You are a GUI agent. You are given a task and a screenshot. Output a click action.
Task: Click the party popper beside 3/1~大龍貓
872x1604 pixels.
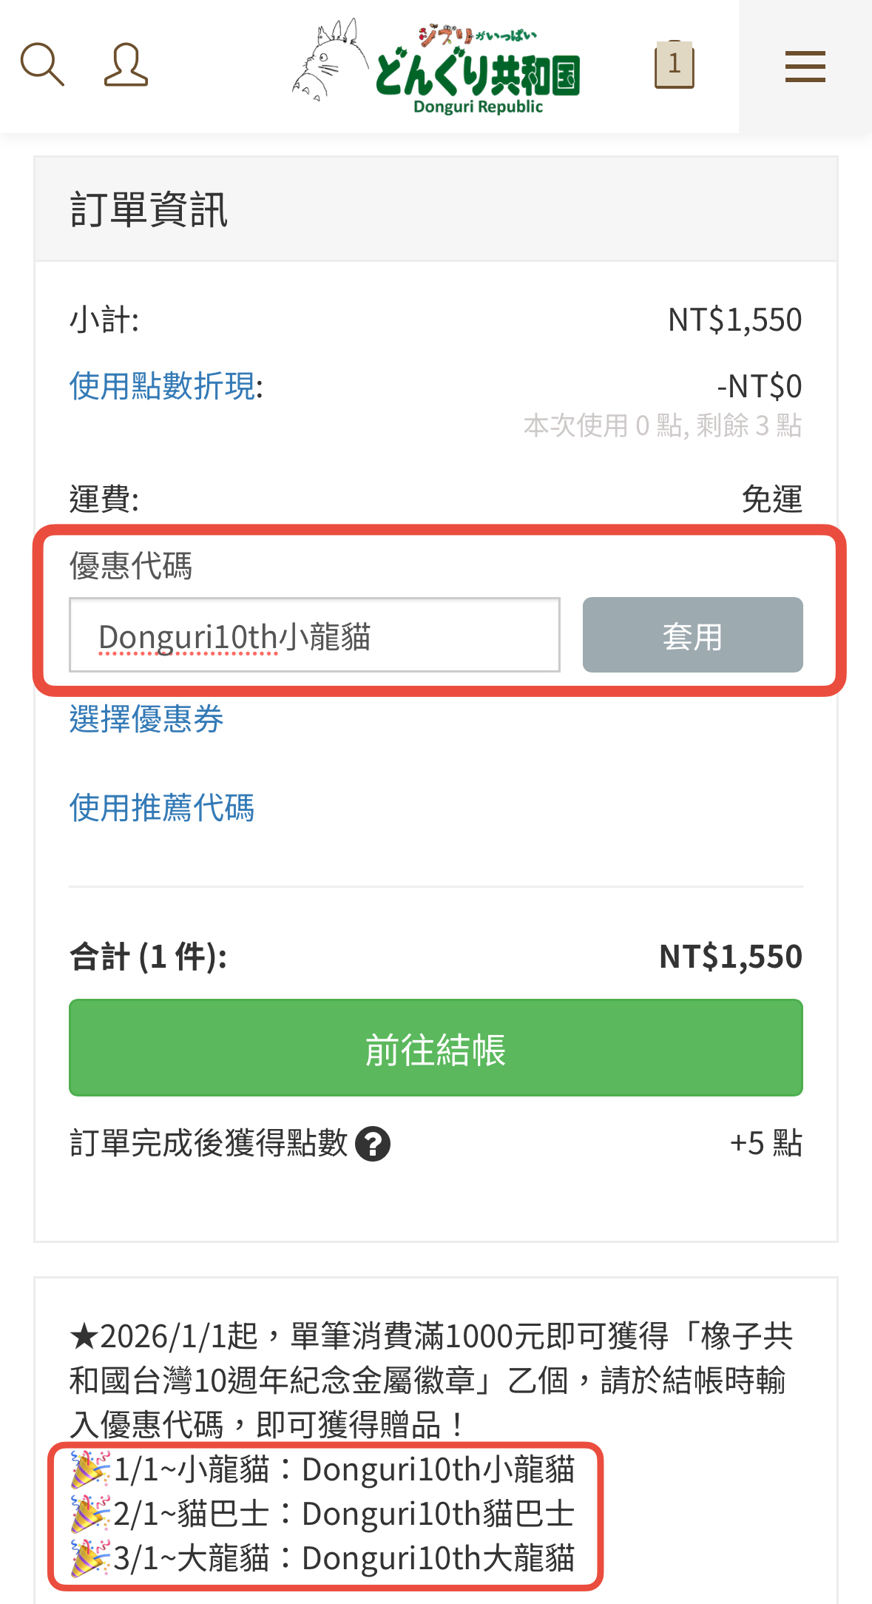click(x=89, y=1558)
